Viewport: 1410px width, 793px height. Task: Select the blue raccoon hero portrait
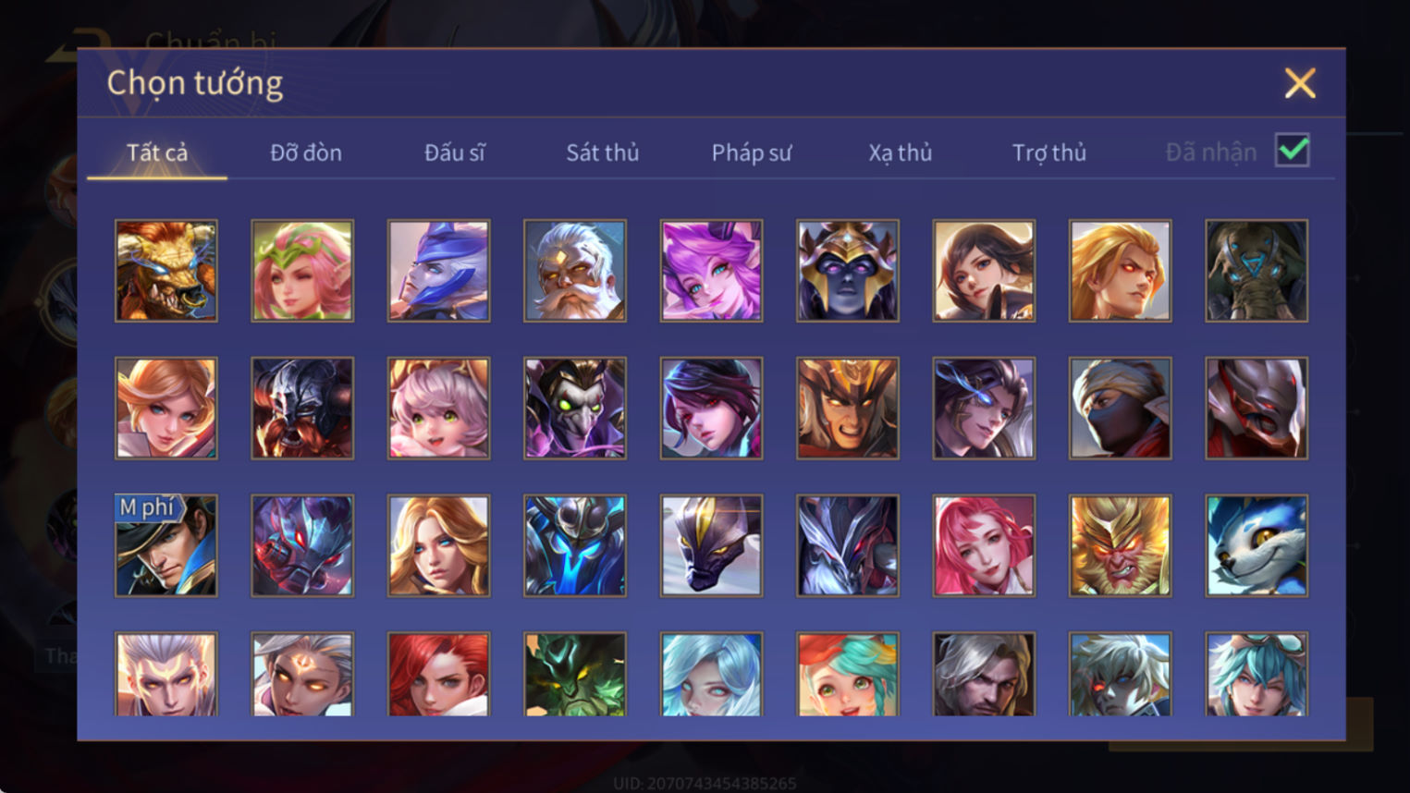pyautogui.click(x=1257, y=545)
